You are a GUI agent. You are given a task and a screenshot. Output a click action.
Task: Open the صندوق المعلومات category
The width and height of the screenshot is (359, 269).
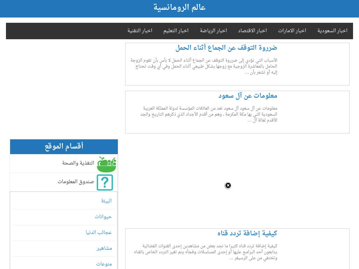76,182
